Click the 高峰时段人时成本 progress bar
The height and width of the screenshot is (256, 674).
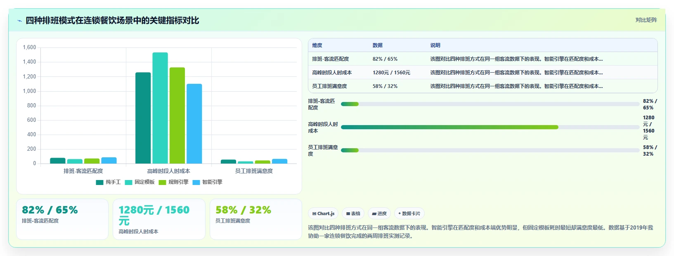(x=490, y=127)
